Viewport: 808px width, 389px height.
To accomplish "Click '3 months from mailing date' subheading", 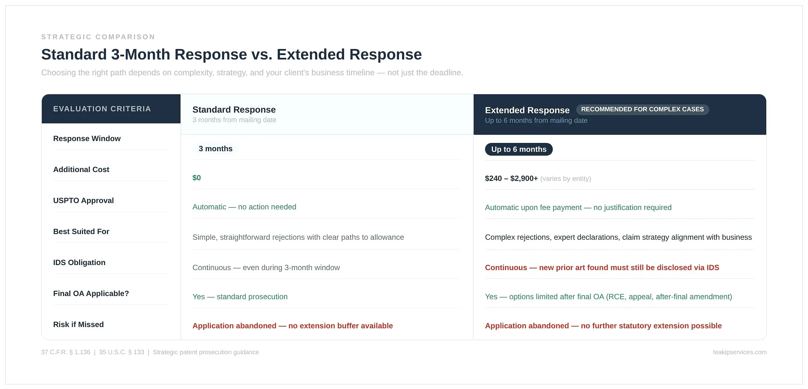I will tap(234, 120).
